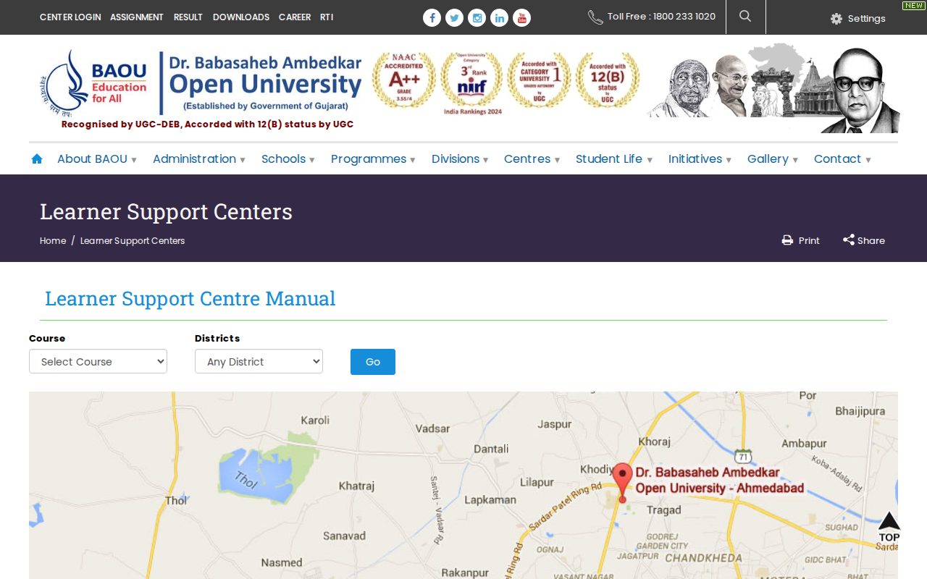Click the CAREER link
Viewport: 927px width, 579px height.
tap(295, 17)
